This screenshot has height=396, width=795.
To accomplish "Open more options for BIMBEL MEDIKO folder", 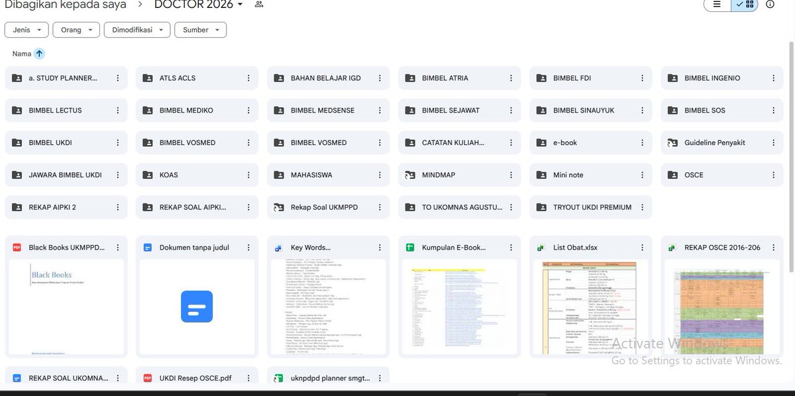I will [248, 111].
